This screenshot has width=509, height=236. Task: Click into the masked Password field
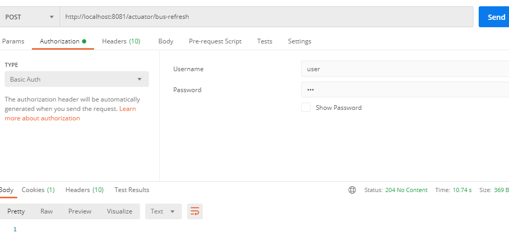coord(405,89)
